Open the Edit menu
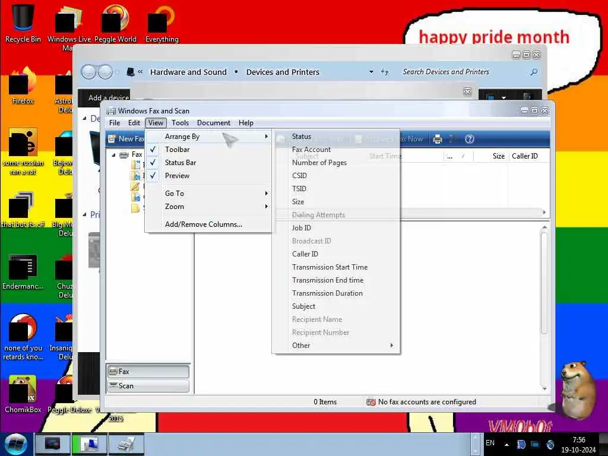The height and width of the screenshot is (456, 608). 134,123
